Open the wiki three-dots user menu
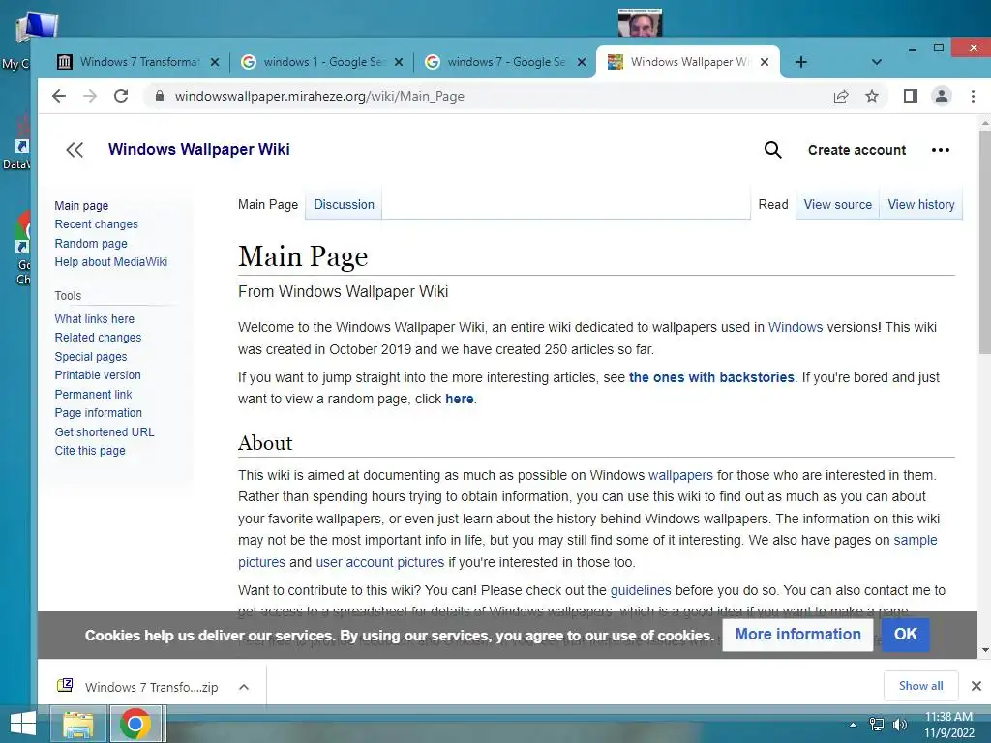The height and width of the screenshot is (743, 991). point(941,150)
